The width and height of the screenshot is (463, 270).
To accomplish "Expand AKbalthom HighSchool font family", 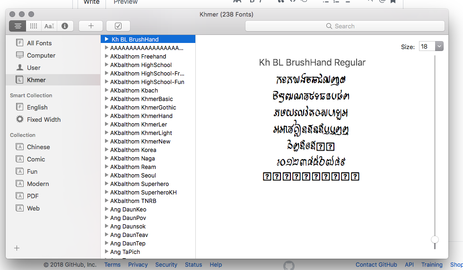I will 106,65.
